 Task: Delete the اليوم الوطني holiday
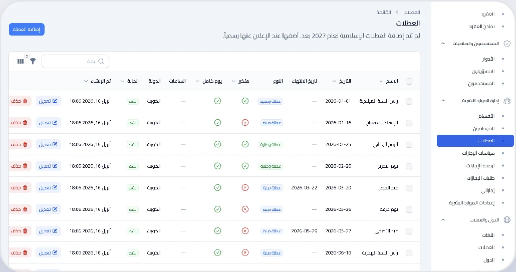[20, 144]
